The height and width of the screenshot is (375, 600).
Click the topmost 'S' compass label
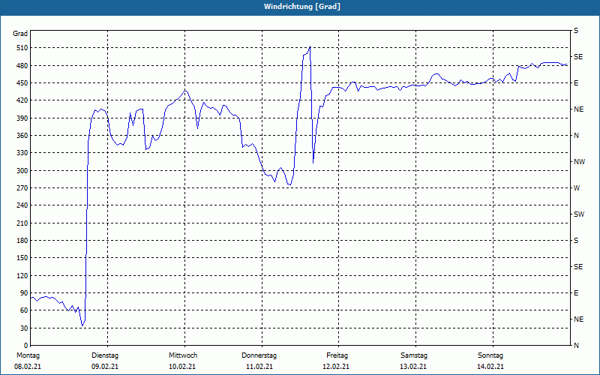coord(576,31)
